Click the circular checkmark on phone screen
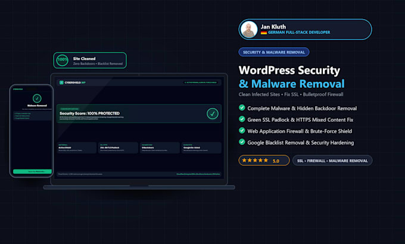Image resolution: width=405 pixels, height=244 pixels. 37,98
